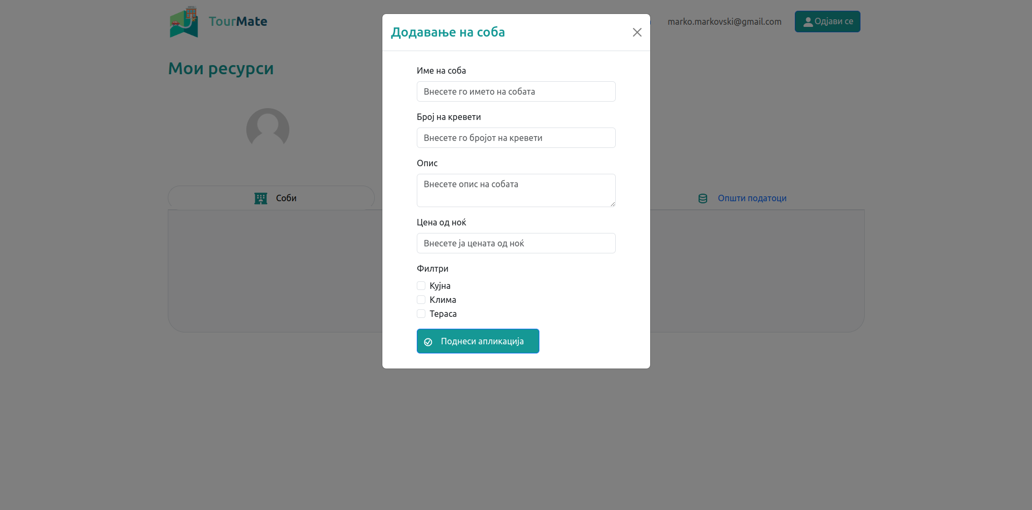Click the building icon beside Соби
The width and height of the screenshot is (1032, 510).
[x=261, y=199]
